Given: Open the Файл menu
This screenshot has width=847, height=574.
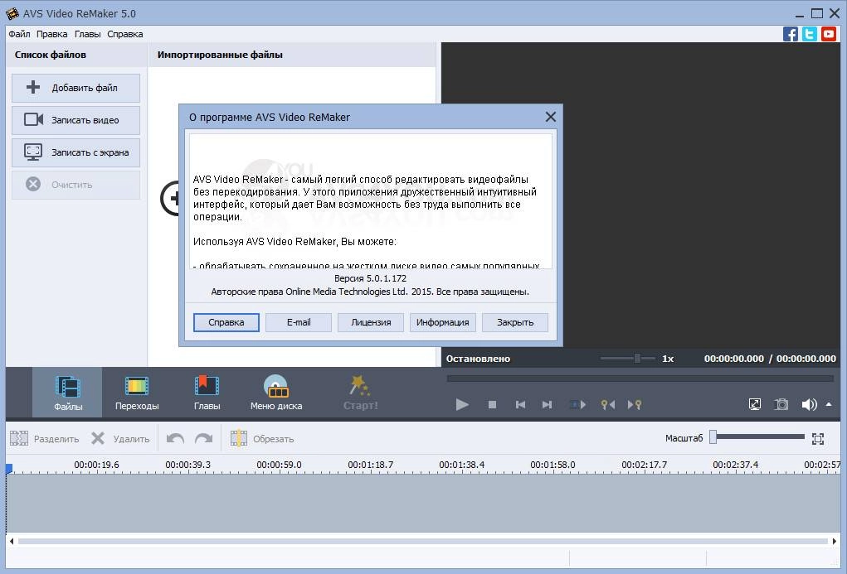Looking at the screenshot, I should (19, 34).
